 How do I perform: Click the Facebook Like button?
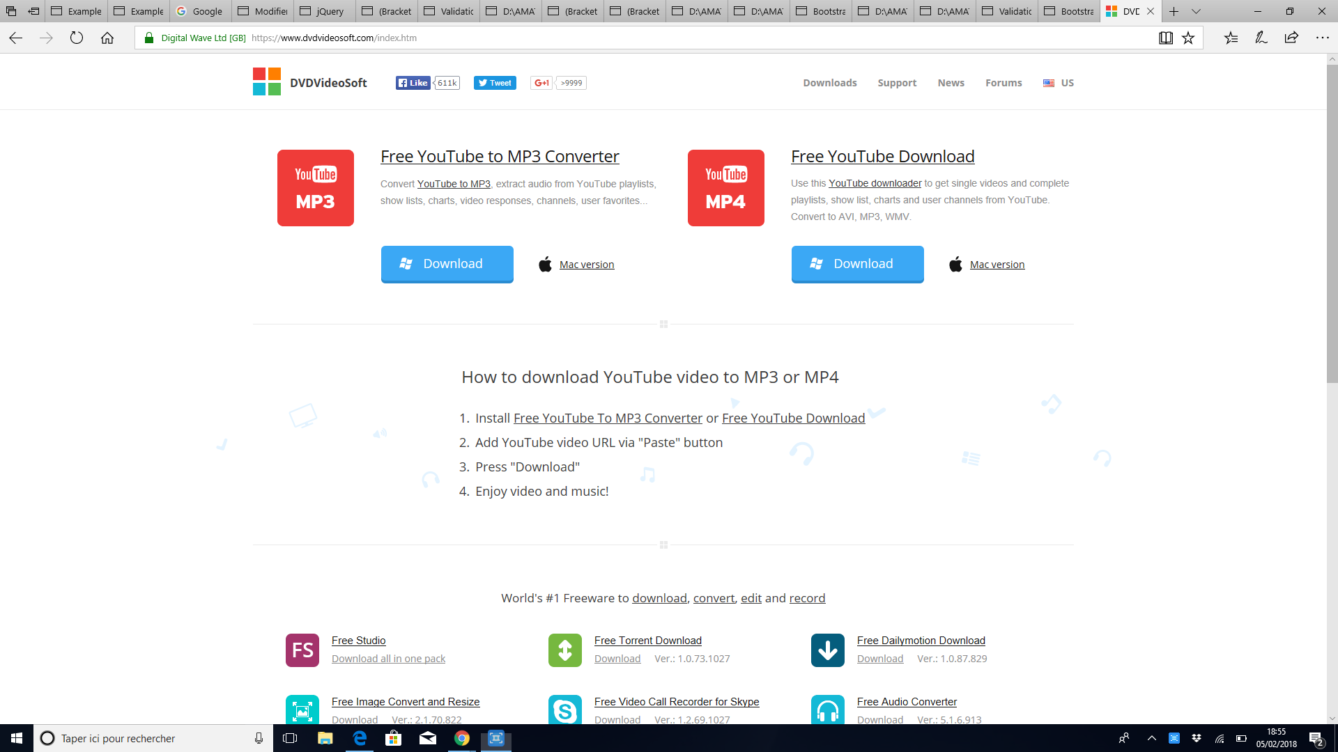[x=413, y=83]
